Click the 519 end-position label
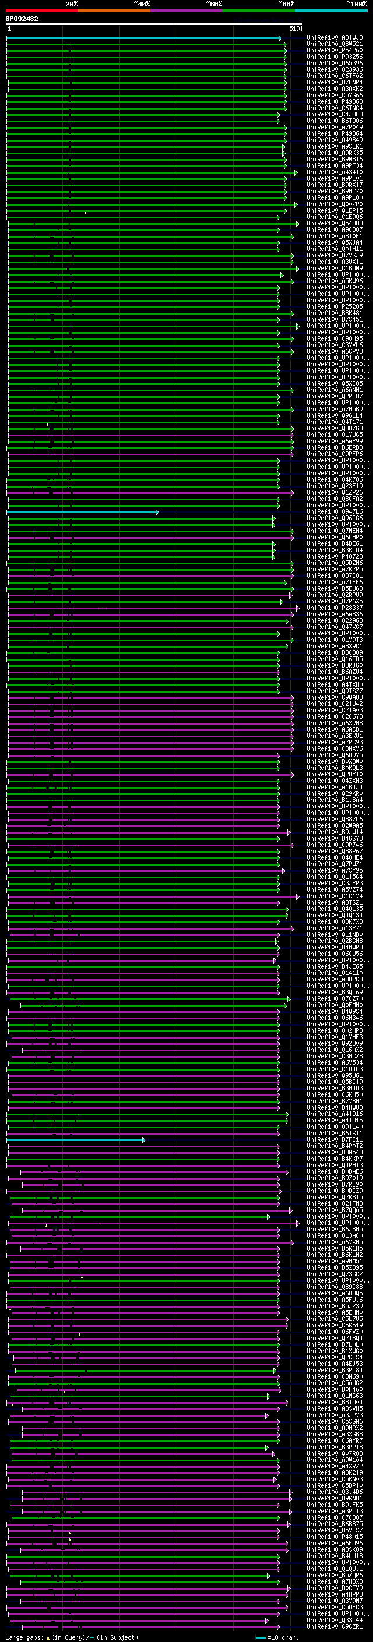This screenshot has width=373, height=1642. click(294, 29)
